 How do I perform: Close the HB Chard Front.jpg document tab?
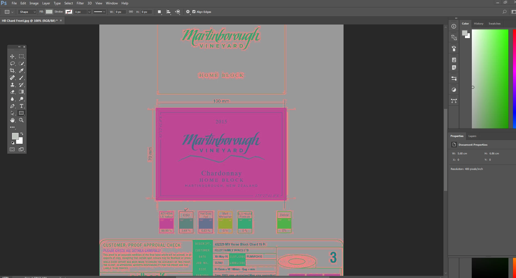coord(61,20)
